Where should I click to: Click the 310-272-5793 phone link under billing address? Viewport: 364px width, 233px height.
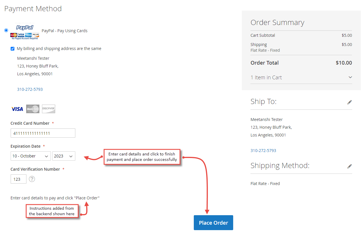pyautogui.click(x=30, y=89)
